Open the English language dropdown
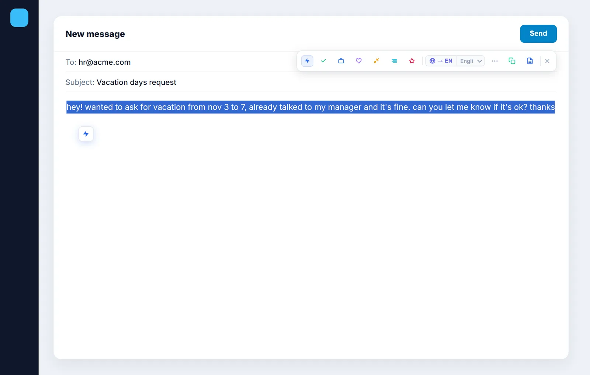 tap(471, 61)
